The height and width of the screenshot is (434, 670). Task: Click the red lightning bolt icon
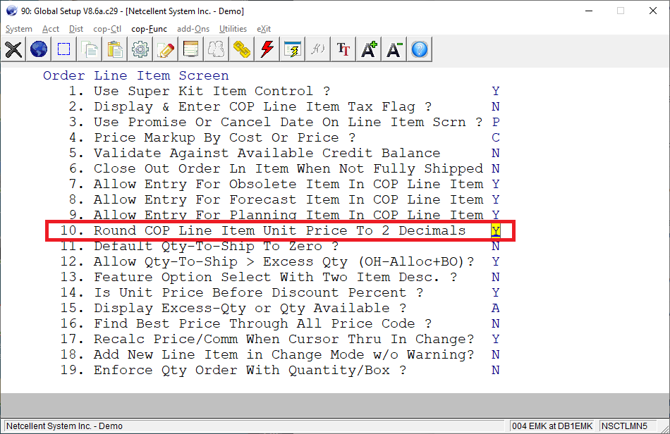[x=267, y=49]
